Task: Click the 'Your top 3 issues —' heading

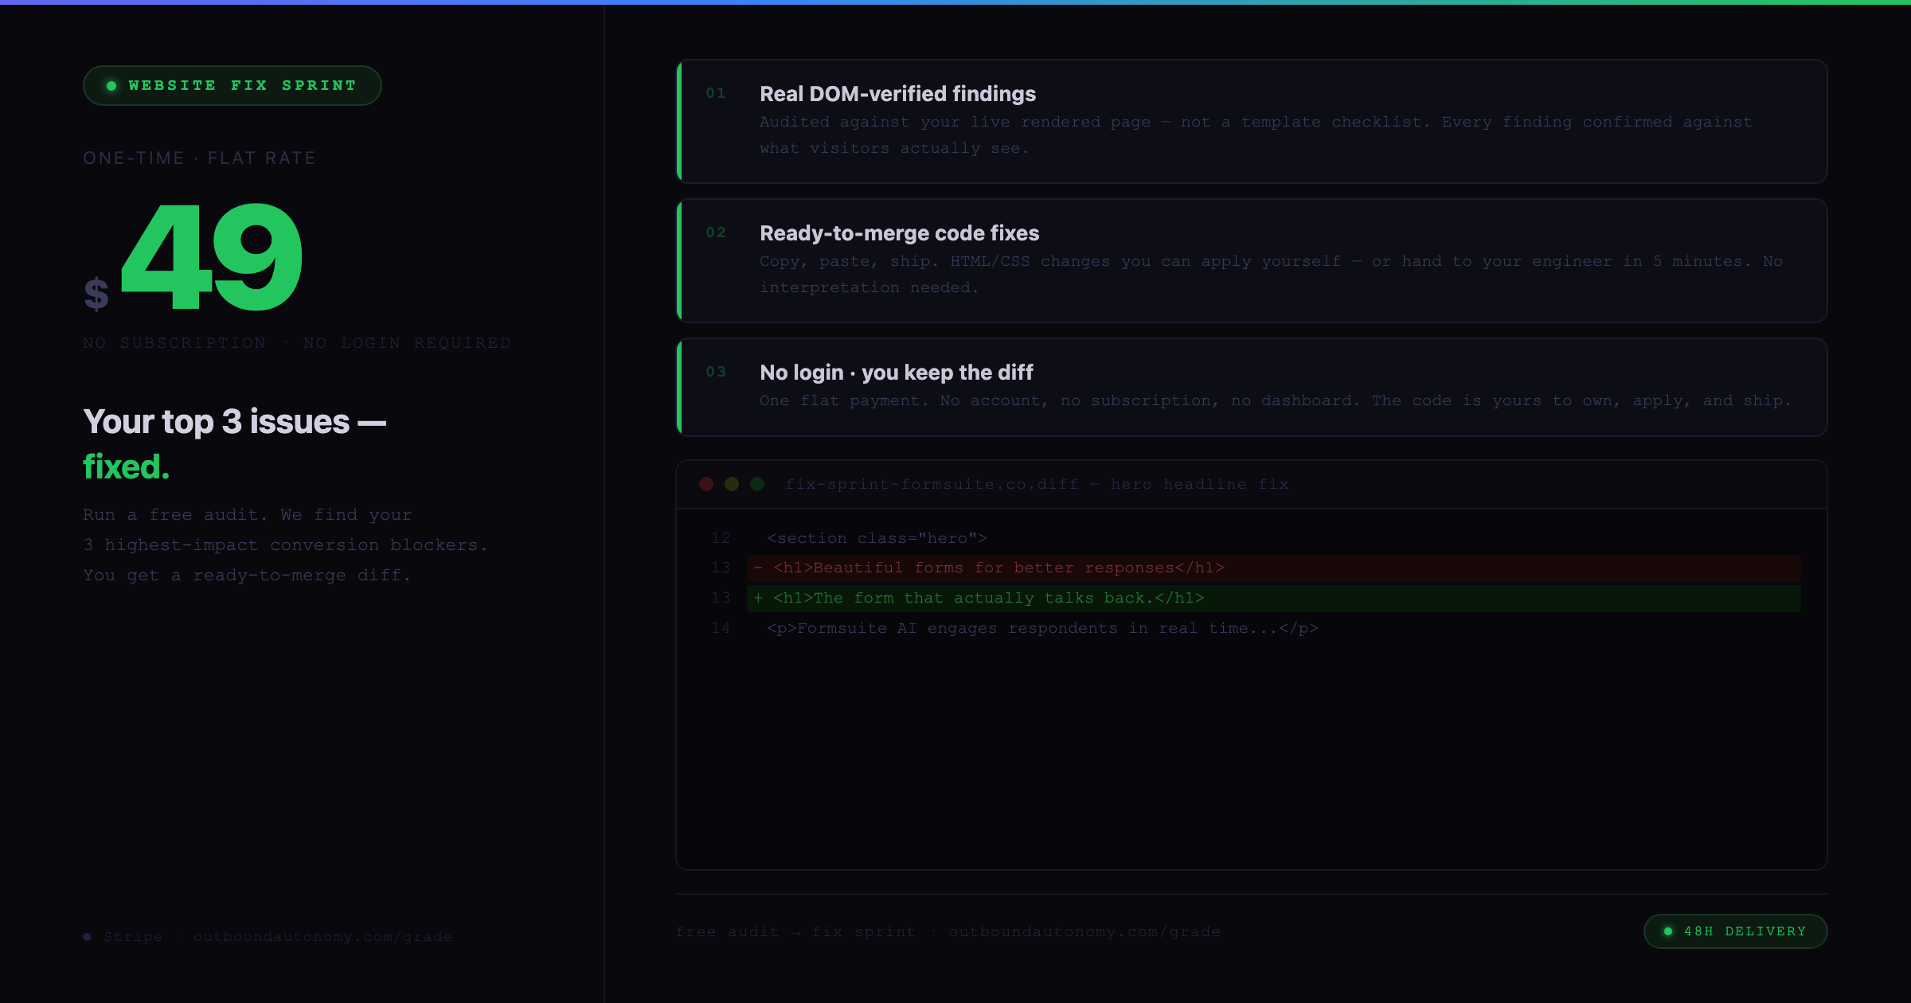Action: [235, 422]
